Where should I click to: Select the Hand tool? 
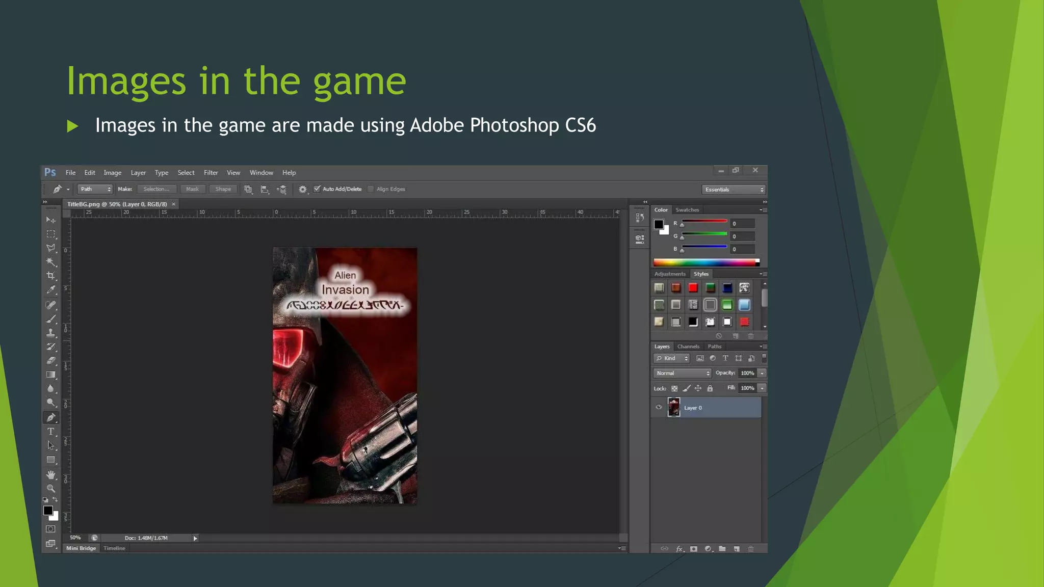(51, 474)
